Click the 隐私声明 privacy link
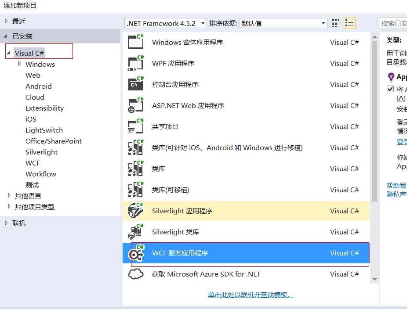 coord(396,194)
